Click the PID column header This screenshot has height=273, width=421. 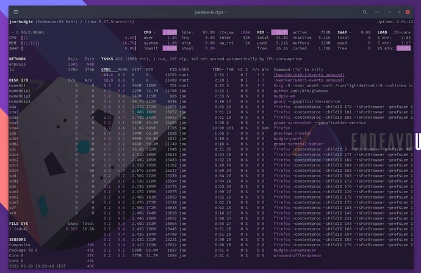173,69
